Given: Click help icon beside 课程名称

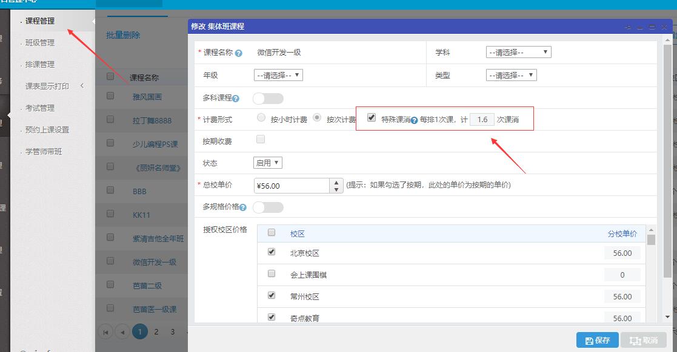Looking at the screenshot, I should [x=238, y=53].
